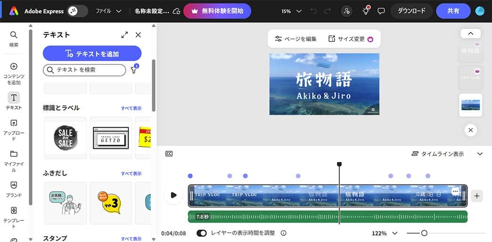Select the TRIP VLOG page thumbnail
The height and width of the screenshot is (242, 492).
(470, 77)
